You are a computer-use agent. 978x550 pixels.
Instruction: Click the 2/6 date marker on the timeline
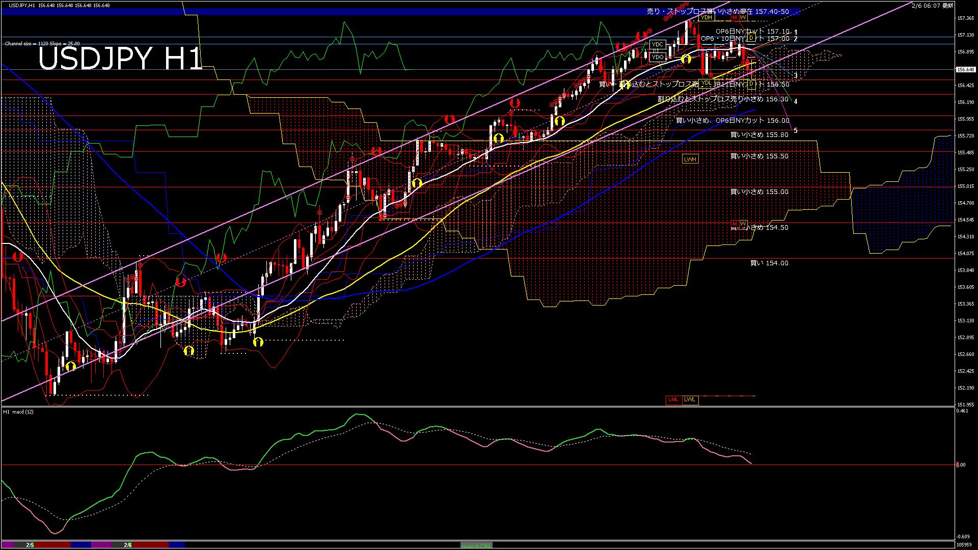pyautogui.click(x=128, y=545)
